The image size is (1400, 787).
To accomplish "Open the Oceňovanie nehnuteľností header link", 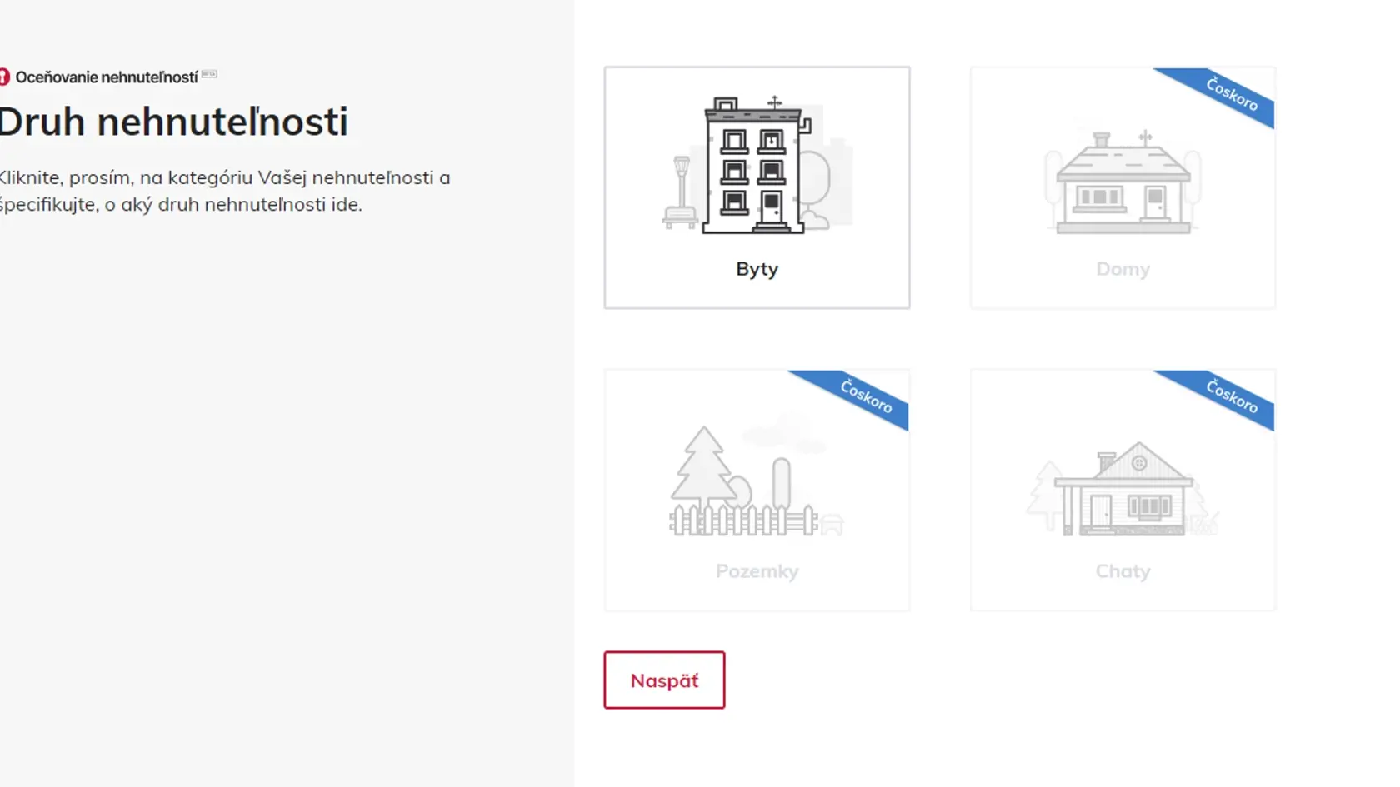I will [107, 77].
